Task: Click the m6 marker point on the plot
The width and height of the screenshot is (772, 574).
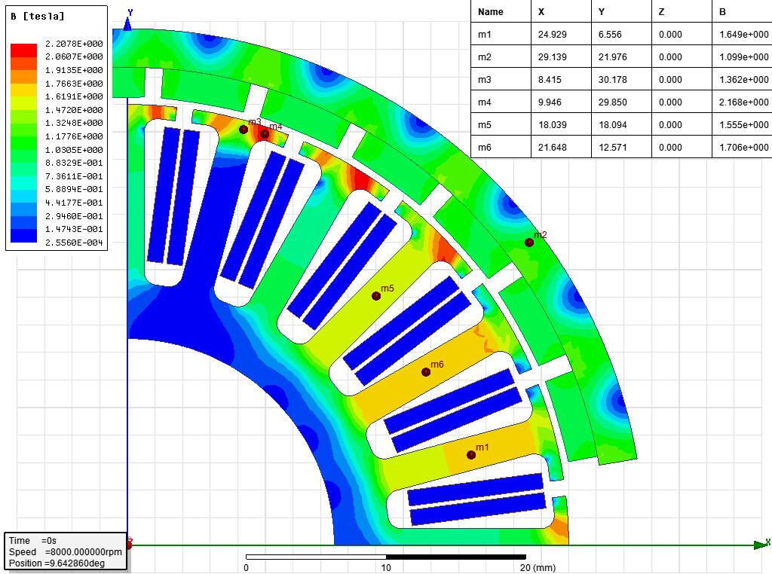Action: (x=426, y=372)
